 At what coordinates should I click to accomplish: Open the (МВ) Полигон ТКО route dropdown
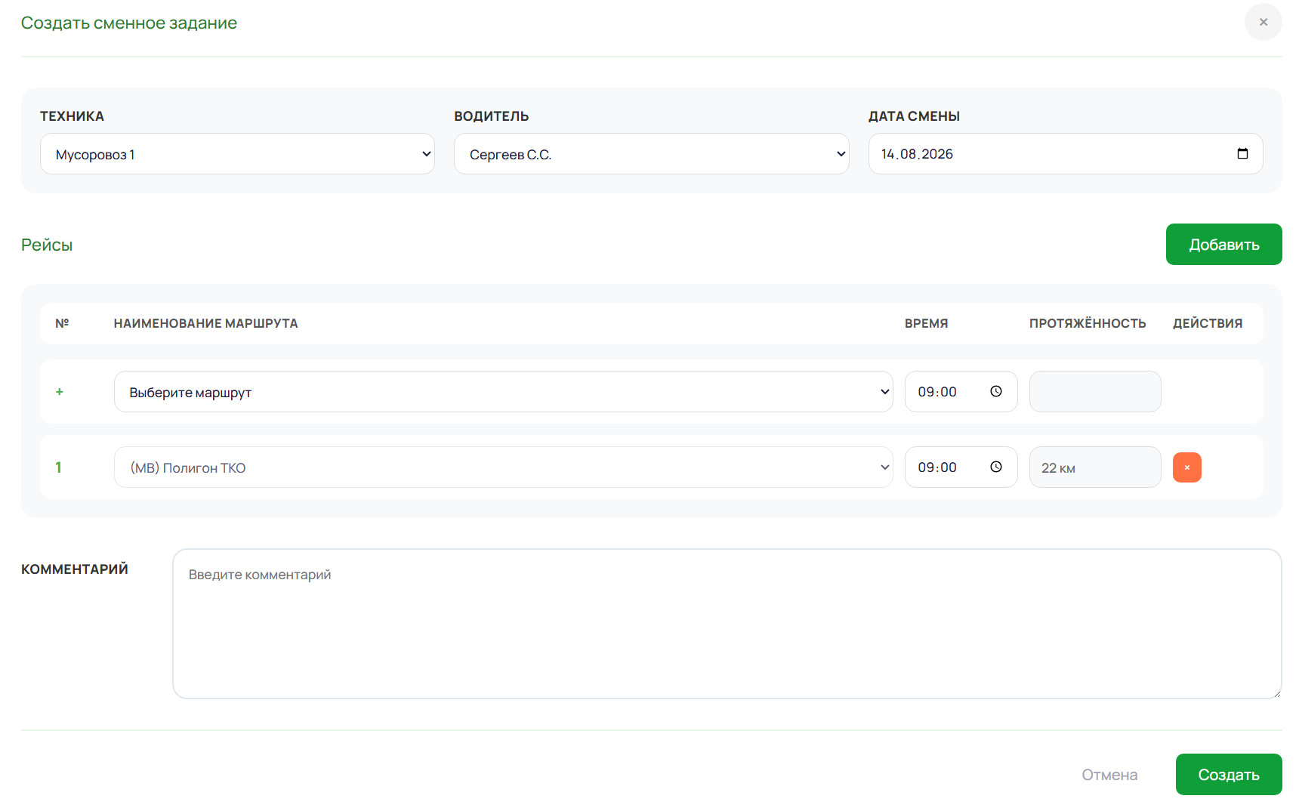pyautogui.click(x=503, y=467)
